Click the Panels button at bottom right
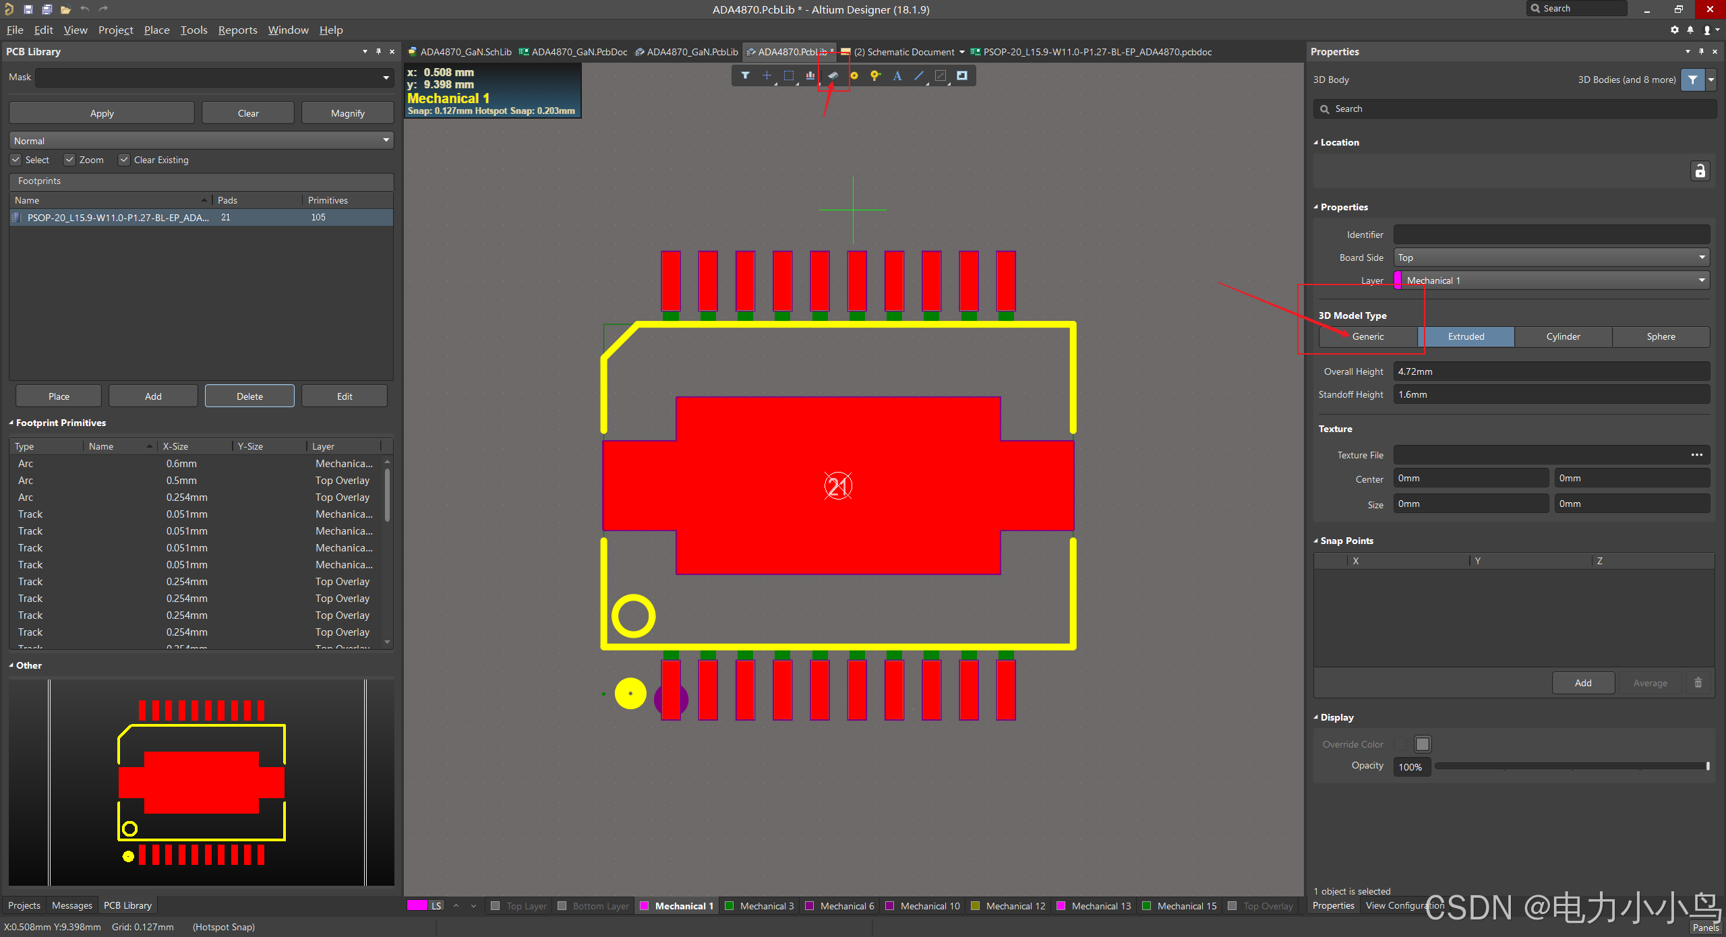Screen dimensions: 1726x937 tap(1706, 928)
